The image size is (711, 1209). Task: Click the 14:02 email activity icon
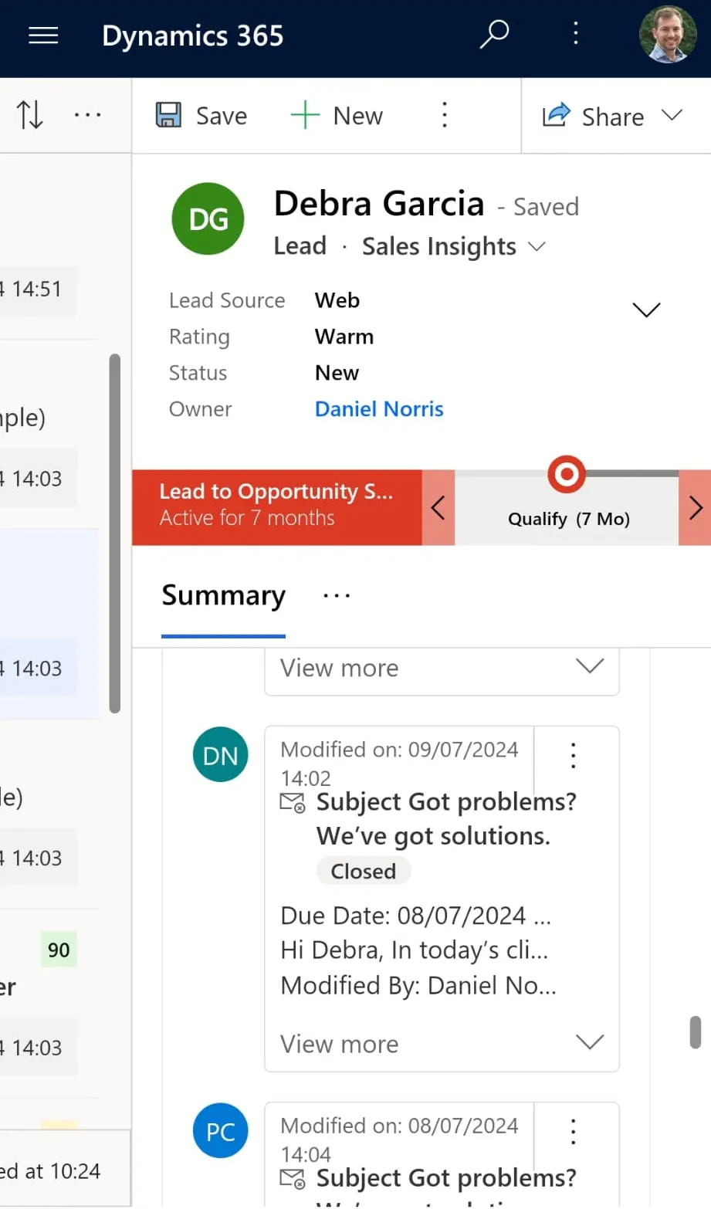pos(293,803)
